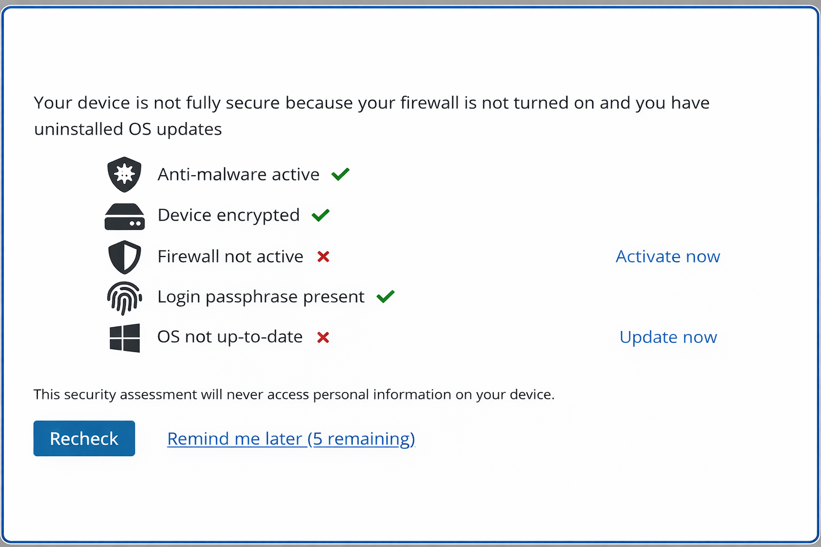Open the Activate now firewall link
The height and width of the screenshot is (547, 821).
(x=668, y=256)
